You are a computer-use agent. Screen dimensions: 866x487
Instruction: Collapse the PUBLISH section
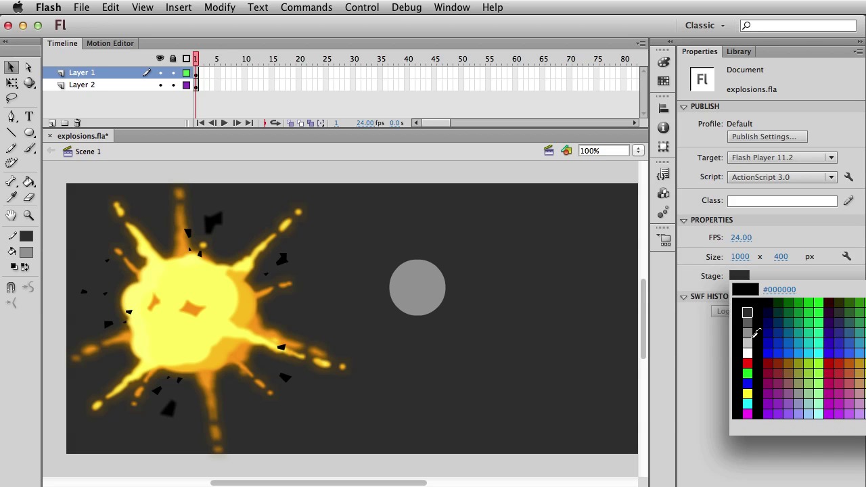click(x=684, y=107)
